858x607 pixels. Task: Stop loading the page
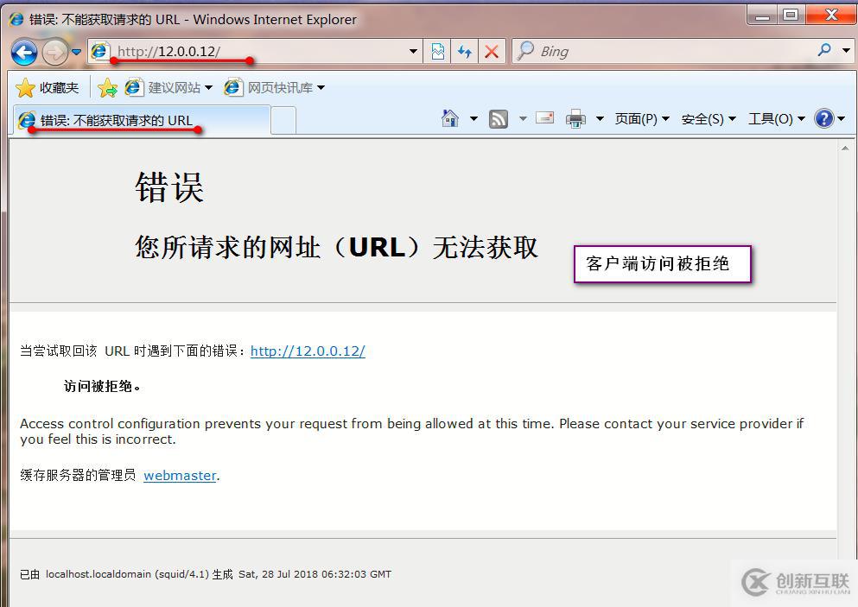point(493,51)
